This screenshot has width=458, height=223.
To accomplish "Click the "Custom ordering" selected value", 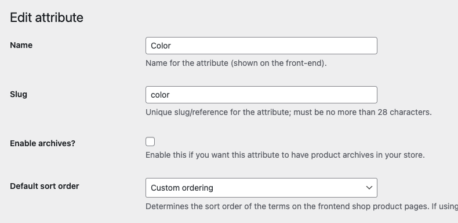I will pyautogui.click(x=182, y=188).
